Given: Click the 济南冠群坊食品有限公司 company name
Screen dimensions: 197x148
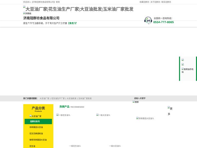Looking at the screenshot, I should (41, 18).
